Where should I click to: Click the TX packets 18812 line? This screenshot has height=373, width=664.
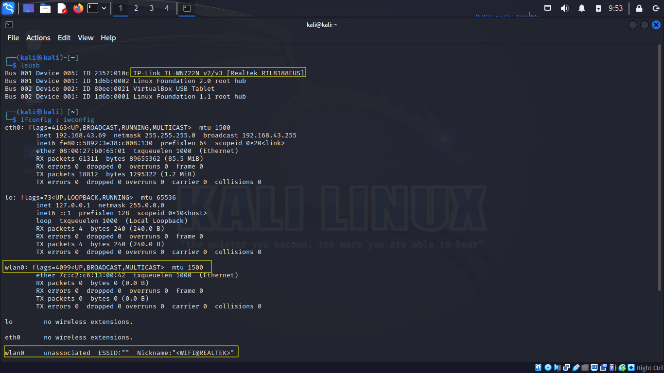(116, 174)
